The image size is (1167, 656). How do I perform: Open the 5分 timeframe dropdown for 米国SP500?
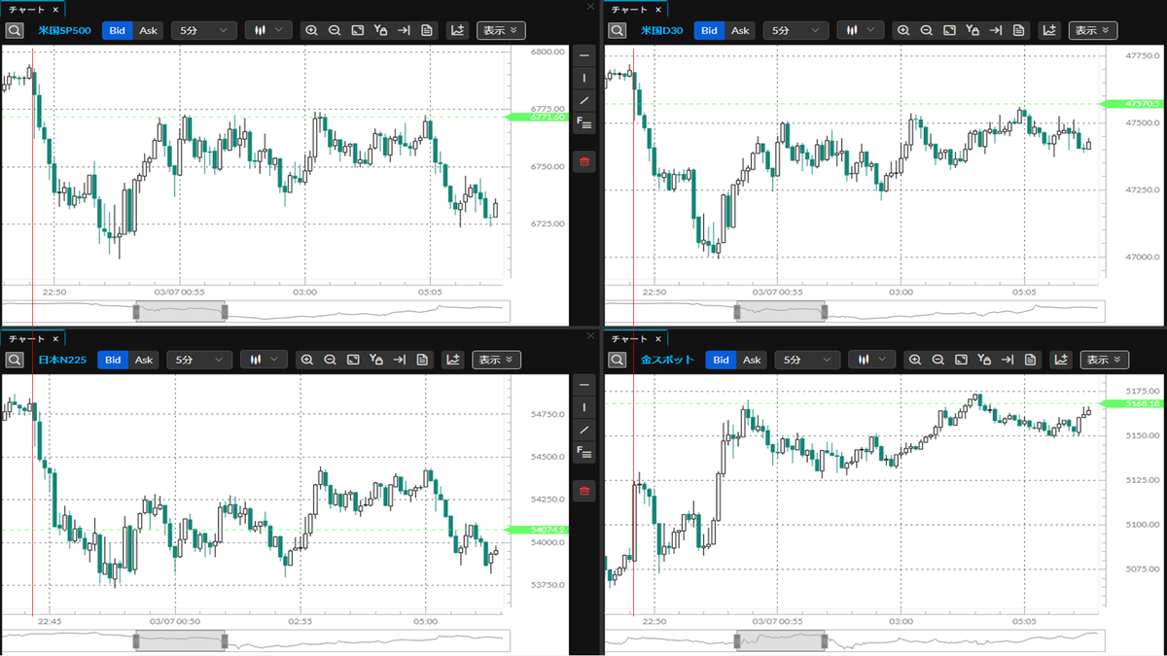(204, 30)
